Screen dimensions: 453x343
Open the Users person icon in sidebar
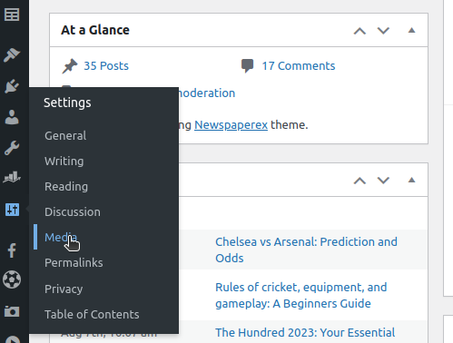tap(12, 117)
